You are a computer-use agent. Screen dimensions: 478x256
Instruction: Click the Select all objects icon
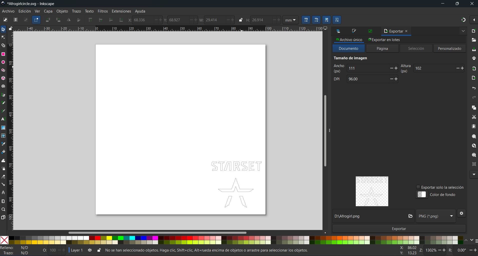[x=5, y=20]
